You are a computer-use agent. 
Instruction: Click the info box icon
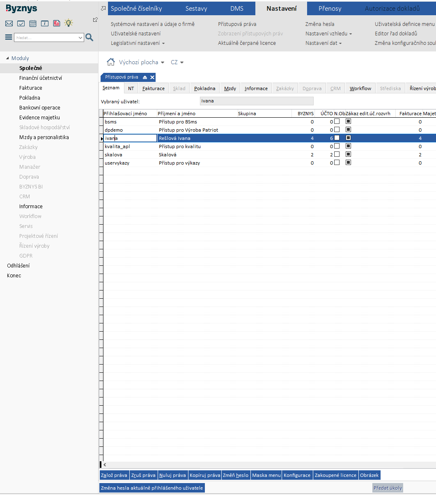click(45, 23)
